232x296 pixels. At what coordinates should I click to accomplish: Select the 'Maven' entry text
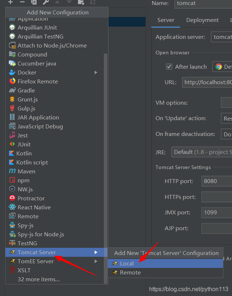click(26, 172)
